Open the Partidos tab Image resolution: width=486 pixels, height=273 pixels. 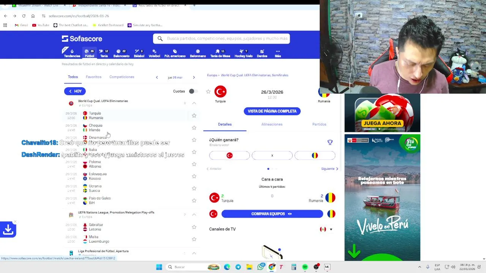(319, 124)
